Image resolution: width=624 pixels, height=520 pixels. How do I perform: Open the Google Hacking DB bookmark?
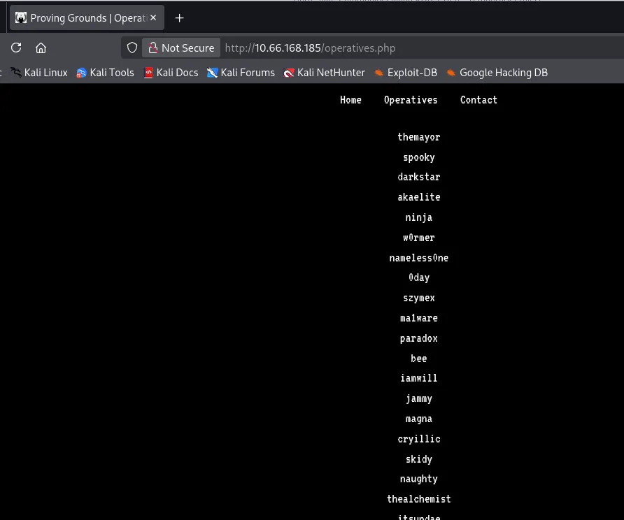pyautogui.click(x=497, y=73)
